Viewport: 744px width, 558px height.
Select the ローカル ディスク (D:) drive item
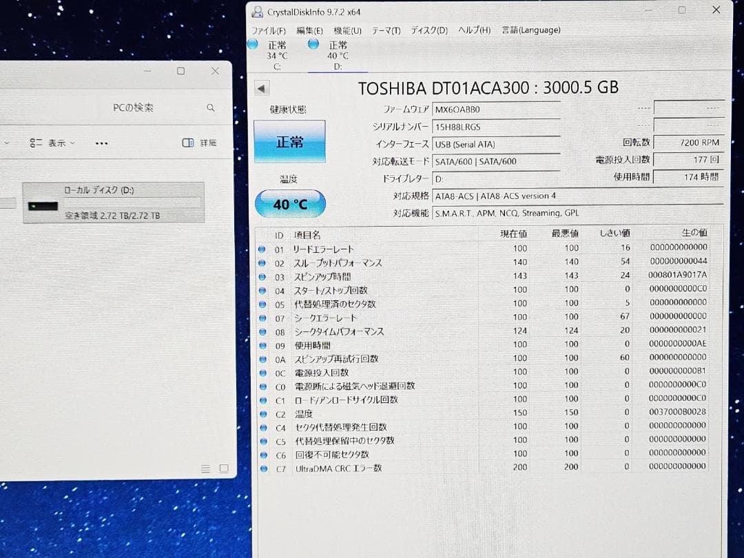(x=114, y=203)
